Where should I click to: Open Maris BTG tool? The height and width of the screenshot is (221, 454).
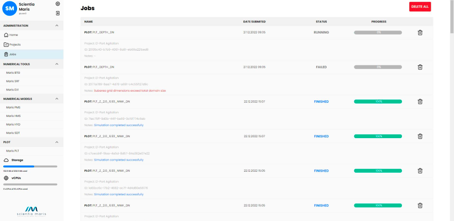(13, 73)
